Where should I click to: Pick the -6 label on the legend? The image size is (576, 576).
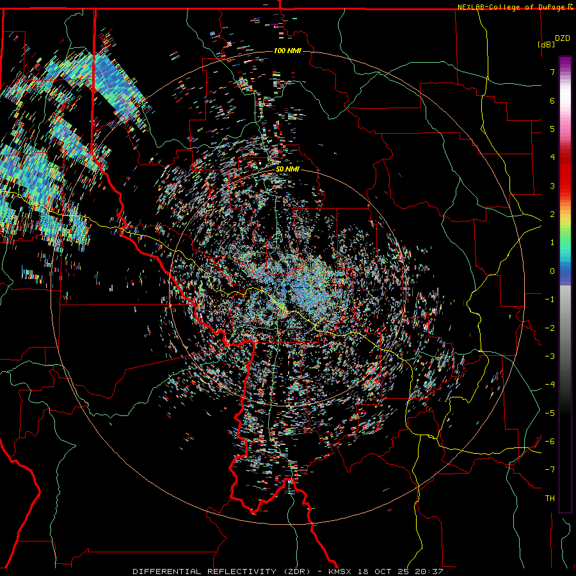click(x=550, y=442)
